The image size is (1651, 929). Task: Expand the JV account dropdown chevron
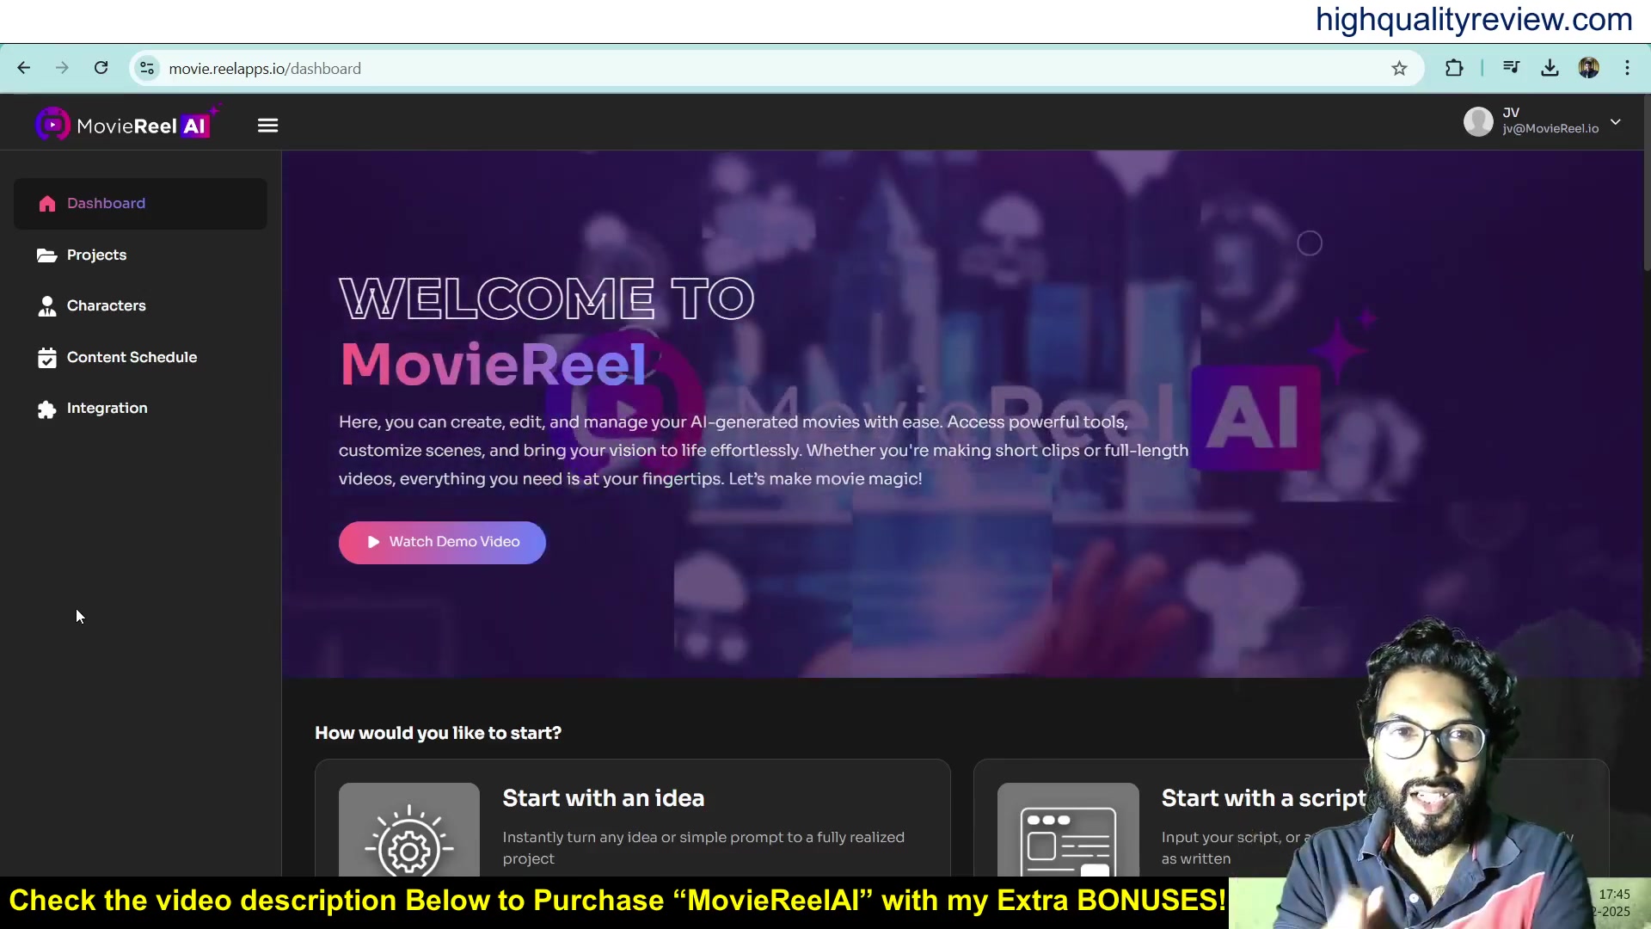click(1616, 122)
